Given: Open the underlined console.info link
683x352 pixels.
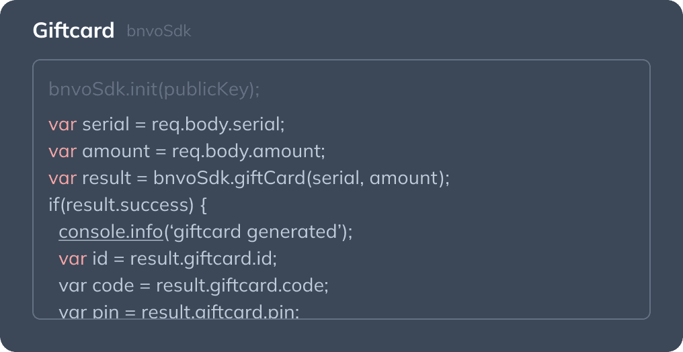Looking at the screenshot, I should 111,232.
